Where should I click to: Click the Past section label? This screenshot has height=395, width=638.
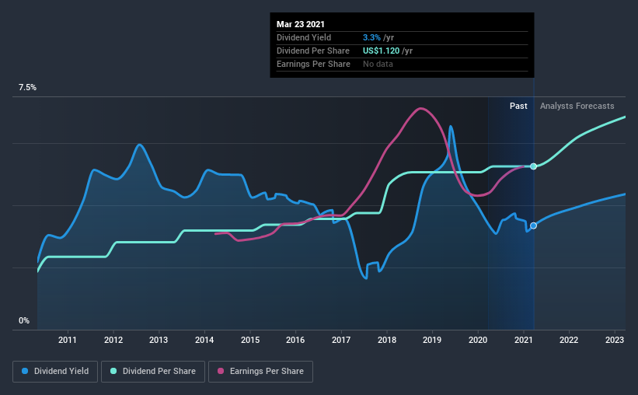(518, 106)
